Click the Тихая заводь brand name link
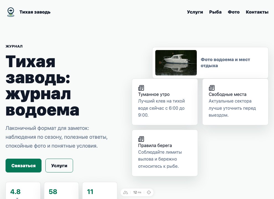Screen dimensions: 274x199 click(35, 12)
